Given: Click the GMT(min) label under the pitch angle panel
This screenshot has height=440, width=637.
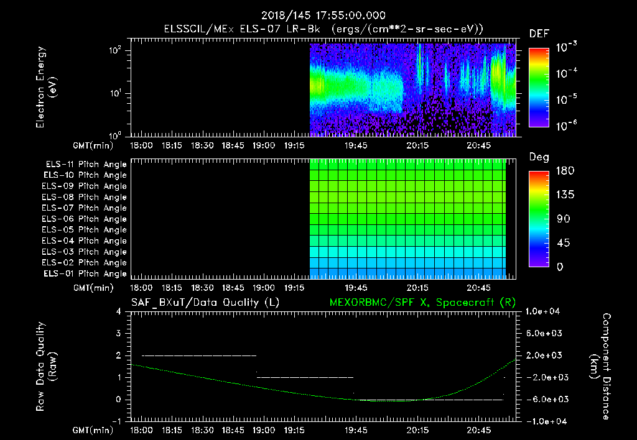Looking at the screenshot, I should (x=93, y=288).
